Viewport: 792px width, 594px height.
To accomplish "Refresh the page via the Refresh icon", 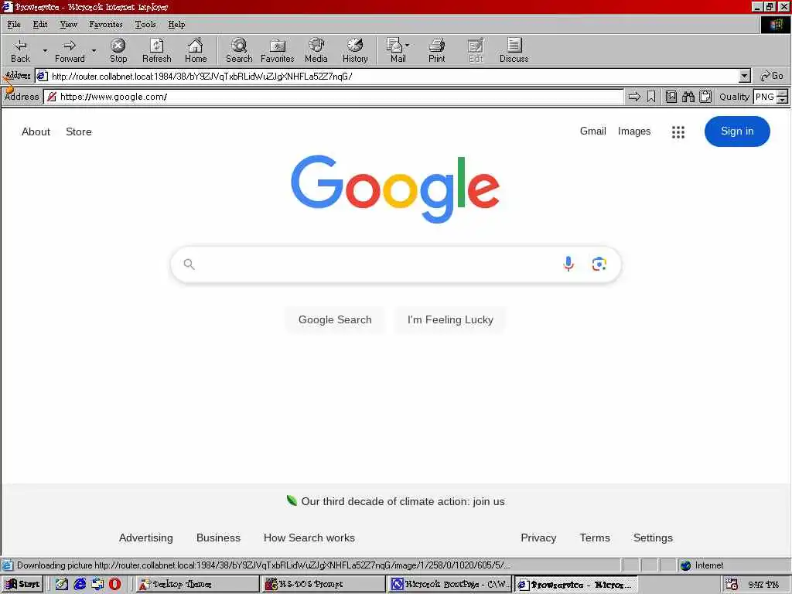I will pyautogui.click(x=156, y=50).
